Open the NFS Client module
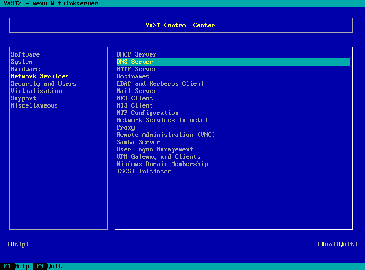The image size is (365, 270). 135,98
